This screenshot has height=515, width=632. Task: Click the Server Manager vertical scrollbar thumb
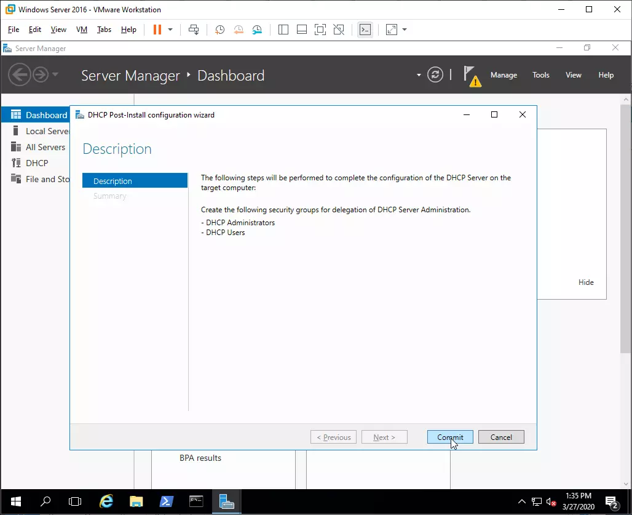point(626,229)
